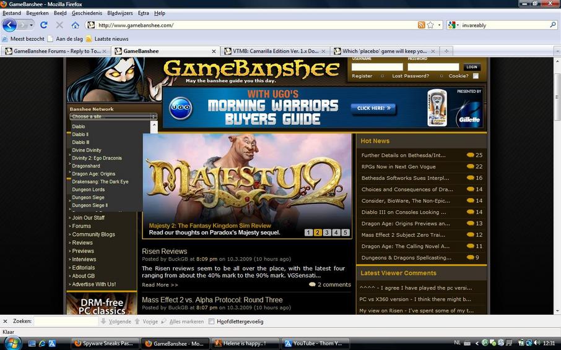Screen dimensions: 561x350
Task: Click the UGO logo in the banner
Action: pyautogui.click(x=181, y=108)
